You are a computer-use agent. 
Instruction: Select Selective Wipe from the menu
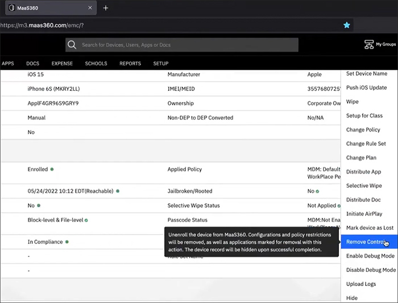(x=364, y=186)
